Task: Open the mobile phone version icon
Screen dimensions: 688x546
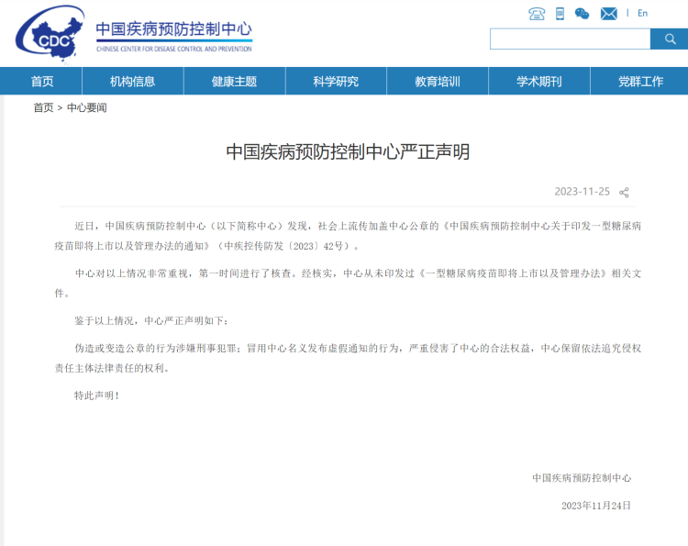Action: (560, 14)
